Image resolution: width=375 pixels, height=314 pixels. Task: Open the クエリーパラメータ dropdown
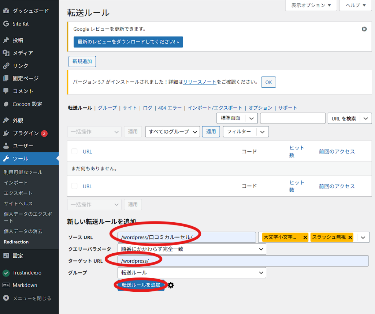coord(192,249)
